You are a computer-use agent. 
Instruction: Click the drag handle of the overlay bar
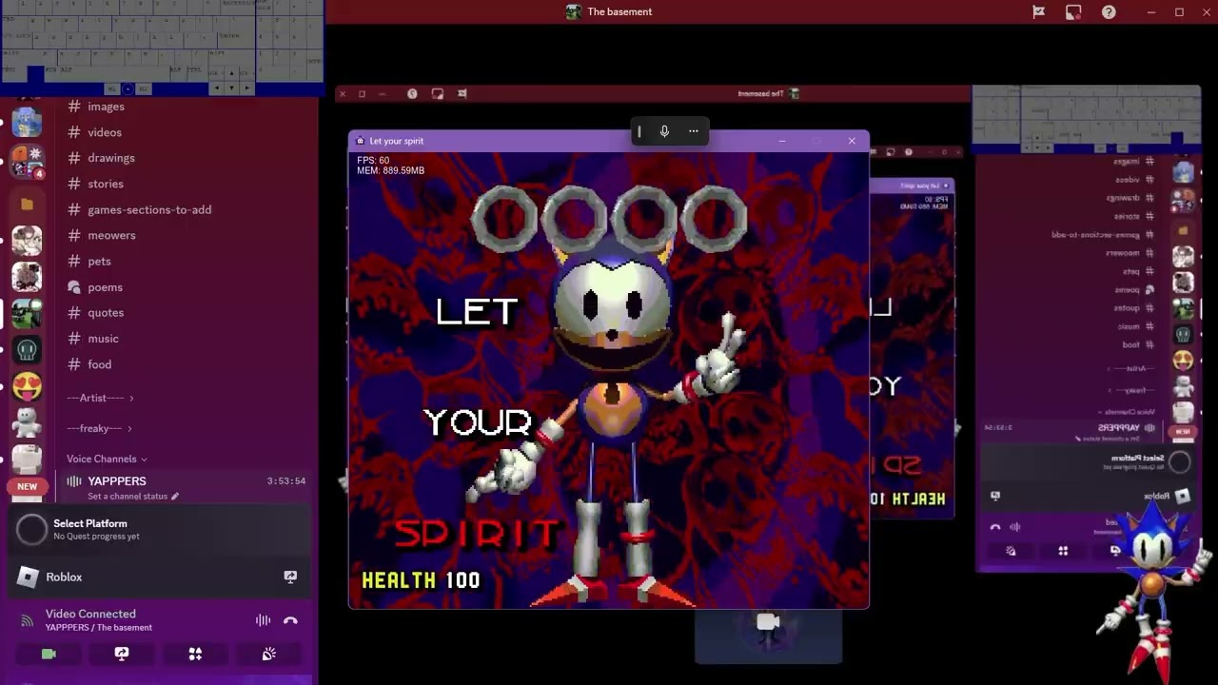click(x=639, y=131)
